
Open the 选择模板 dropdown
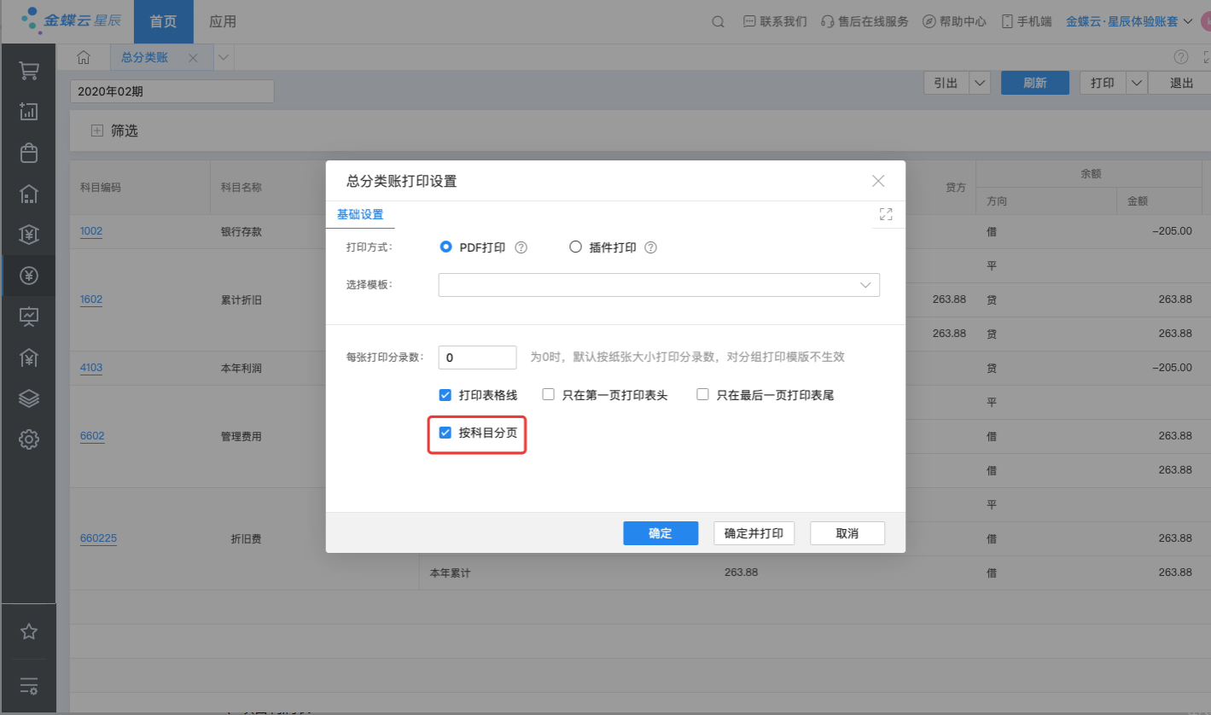[659, 285]
